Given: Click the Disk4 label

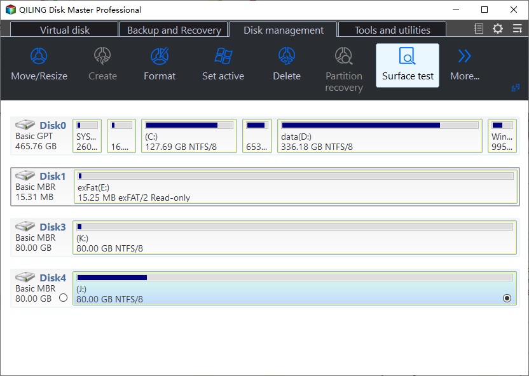Looking at the screenshot, I should click(x=53, y=278).
